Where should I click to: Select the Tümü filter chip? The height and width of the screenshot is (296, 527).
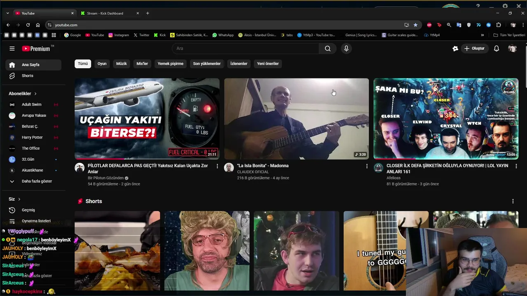tap(83, 64)
